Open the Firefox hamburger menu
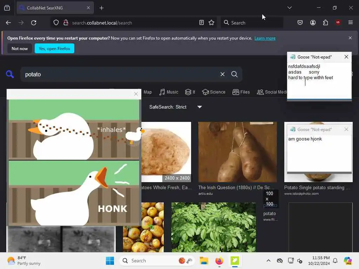Image resolution: width=359 pixels, height=269 pixels. pos(350,22)
